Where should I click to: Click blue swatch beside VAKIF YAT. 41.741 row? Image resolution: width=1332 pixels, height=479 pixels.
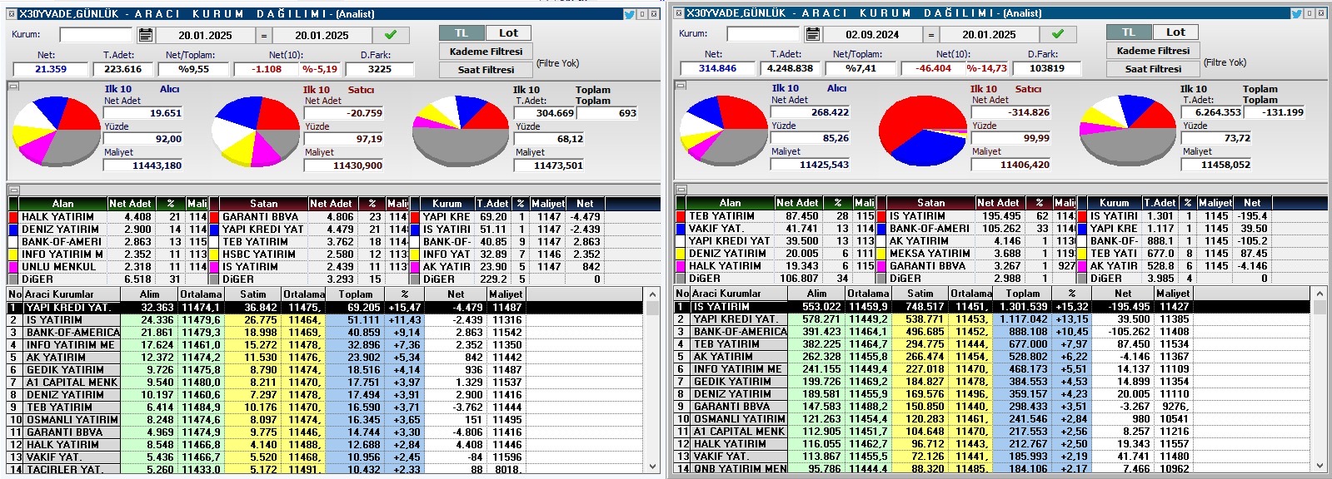tap(680, 229)
